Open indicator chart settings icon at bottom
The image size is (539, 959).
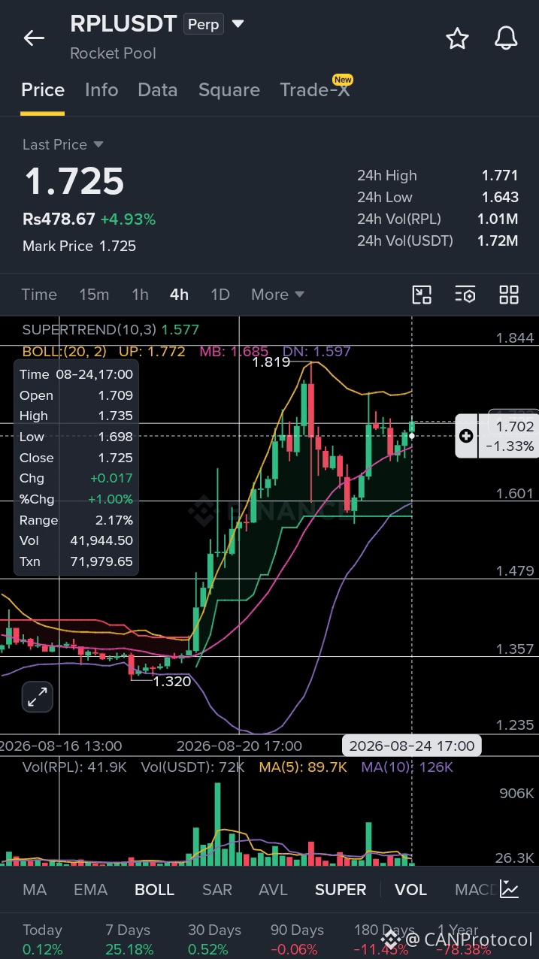(x=510, y=890)
